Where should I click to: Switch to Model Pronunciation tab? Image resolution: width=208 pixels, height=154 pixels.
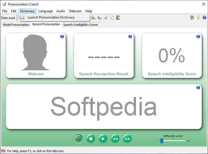click(x=16, y=25)
